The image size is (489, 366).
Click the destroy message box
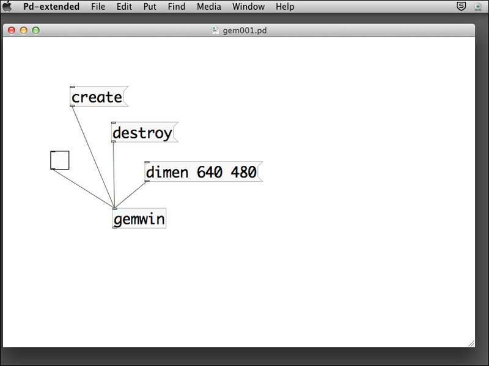[x=143, y=132]
